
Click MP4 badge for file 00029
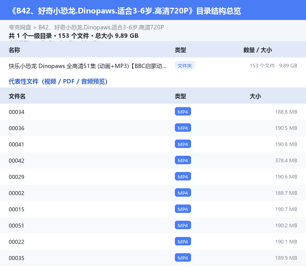pyautogui.click(x=183, y=176)
